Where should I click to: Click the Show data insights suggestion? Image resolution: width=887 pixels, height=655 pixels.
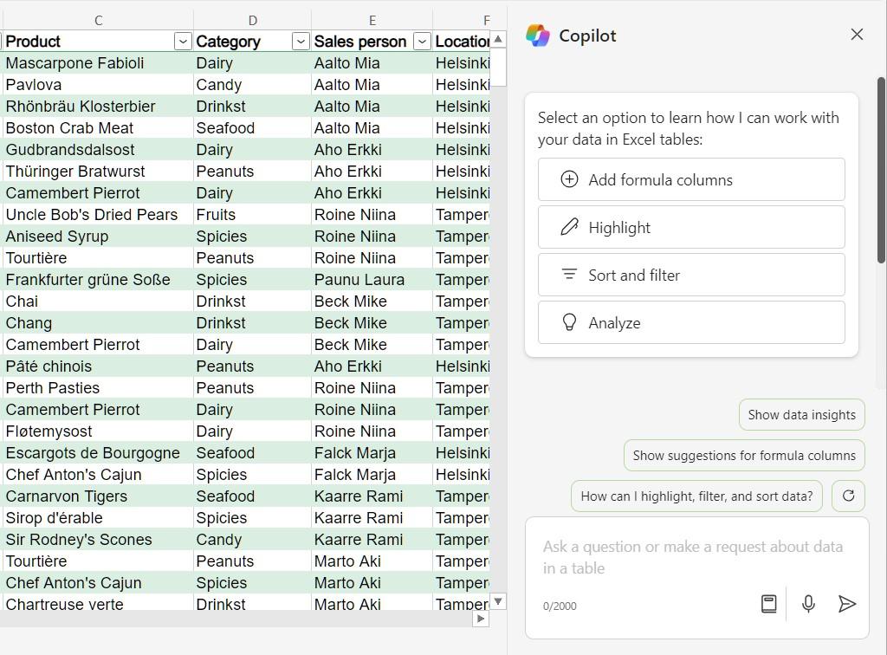[801, 414]
